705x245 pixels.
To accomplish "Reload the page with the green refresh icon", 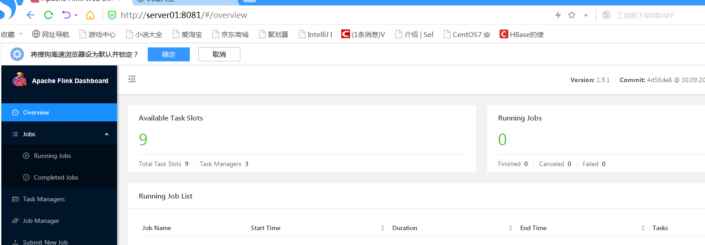I will [x=48, y=15].
